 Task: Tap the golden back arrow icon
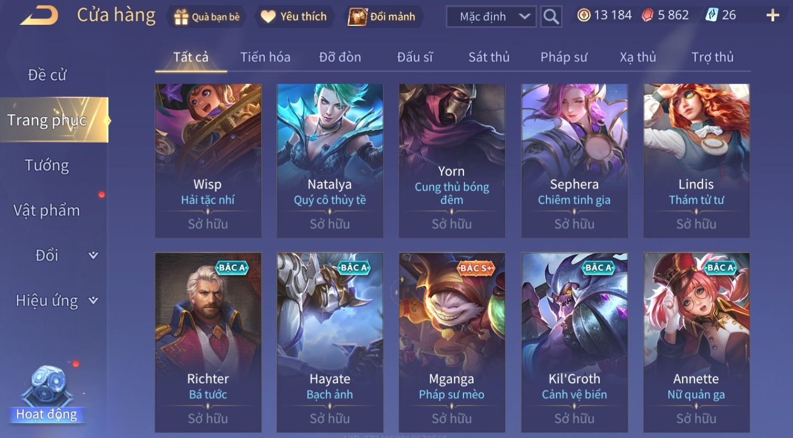tap(38, 16)
